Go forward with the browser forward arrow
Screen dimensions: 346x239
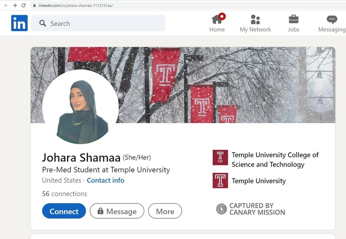[x=15, y=5]
